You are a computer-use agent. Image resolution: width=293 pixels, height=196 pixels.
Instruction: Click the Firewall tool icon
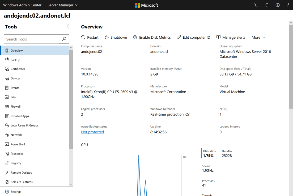(x=7, y=107)
